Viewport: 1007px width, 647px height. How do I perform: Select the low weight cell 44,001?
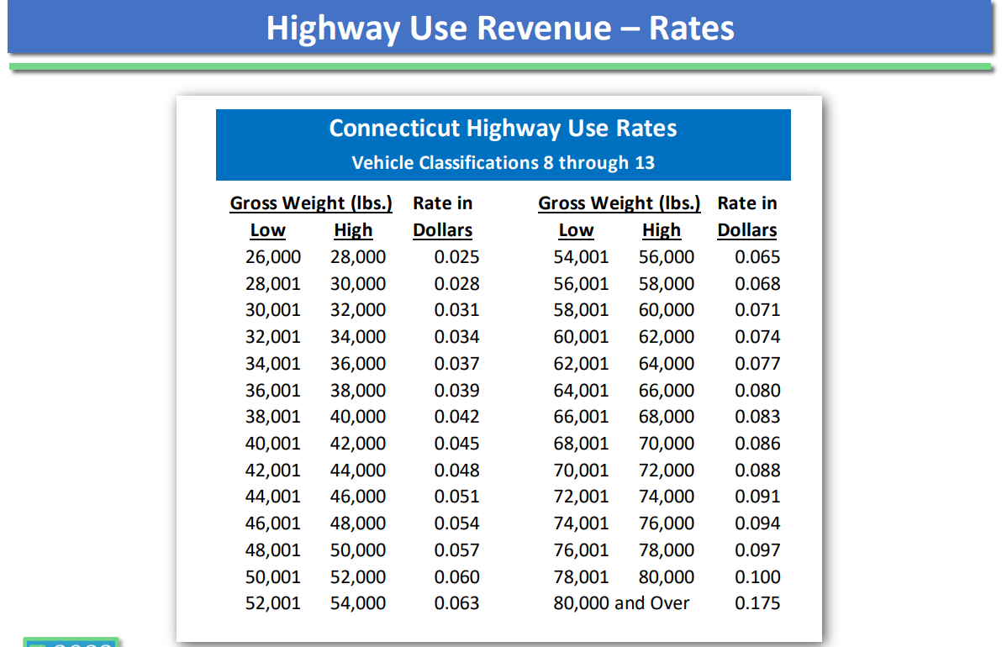pyautogui.click(x=273, y=497)
